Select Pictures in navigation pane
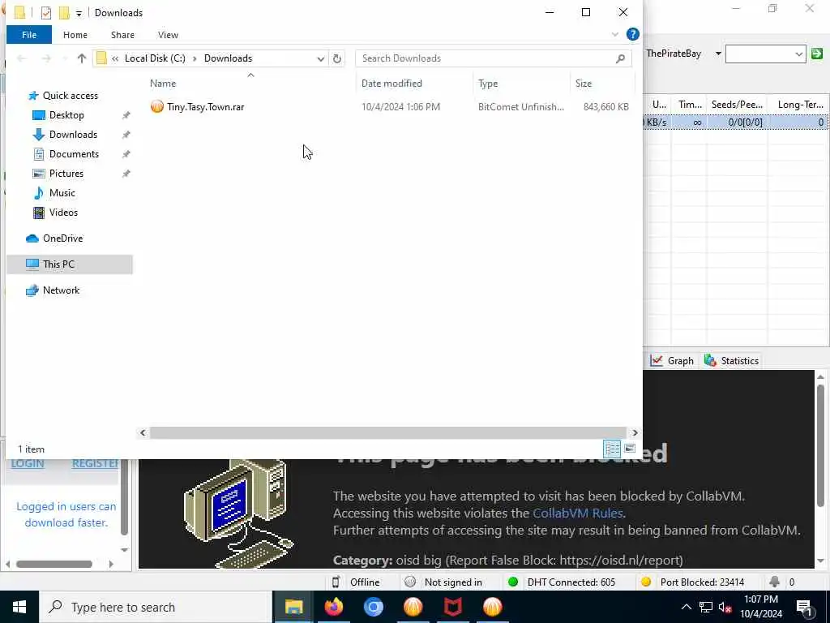Image resolution: width=830 pixels, height=623 pixels. (x=66, y=174)
